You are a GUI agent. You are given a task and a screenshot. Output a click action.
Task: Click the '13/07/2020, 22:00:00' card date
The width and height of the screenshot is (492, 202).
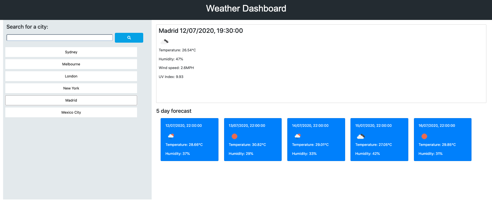[x=247, y=126]
